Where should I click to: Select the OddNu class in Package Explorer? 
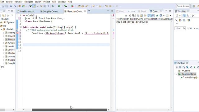[10, 53]
